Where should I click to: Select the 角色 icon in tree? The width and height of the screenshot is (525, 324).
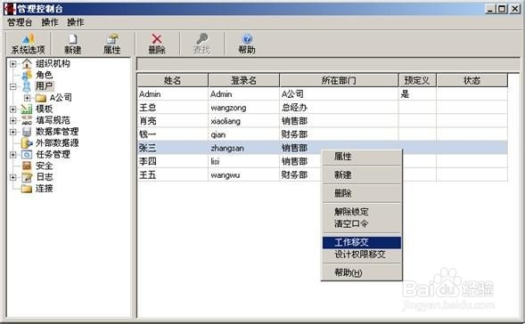pos(27,75)
